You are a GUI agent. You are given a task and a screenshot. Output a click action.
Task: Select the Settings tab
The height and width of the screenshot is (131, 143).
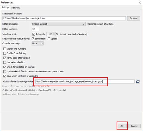(x=5, y=8)
